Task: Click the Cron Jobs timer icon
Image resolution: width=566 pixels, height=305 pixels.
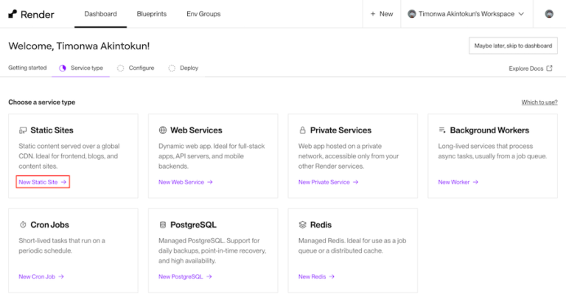Action: point(23,225)
